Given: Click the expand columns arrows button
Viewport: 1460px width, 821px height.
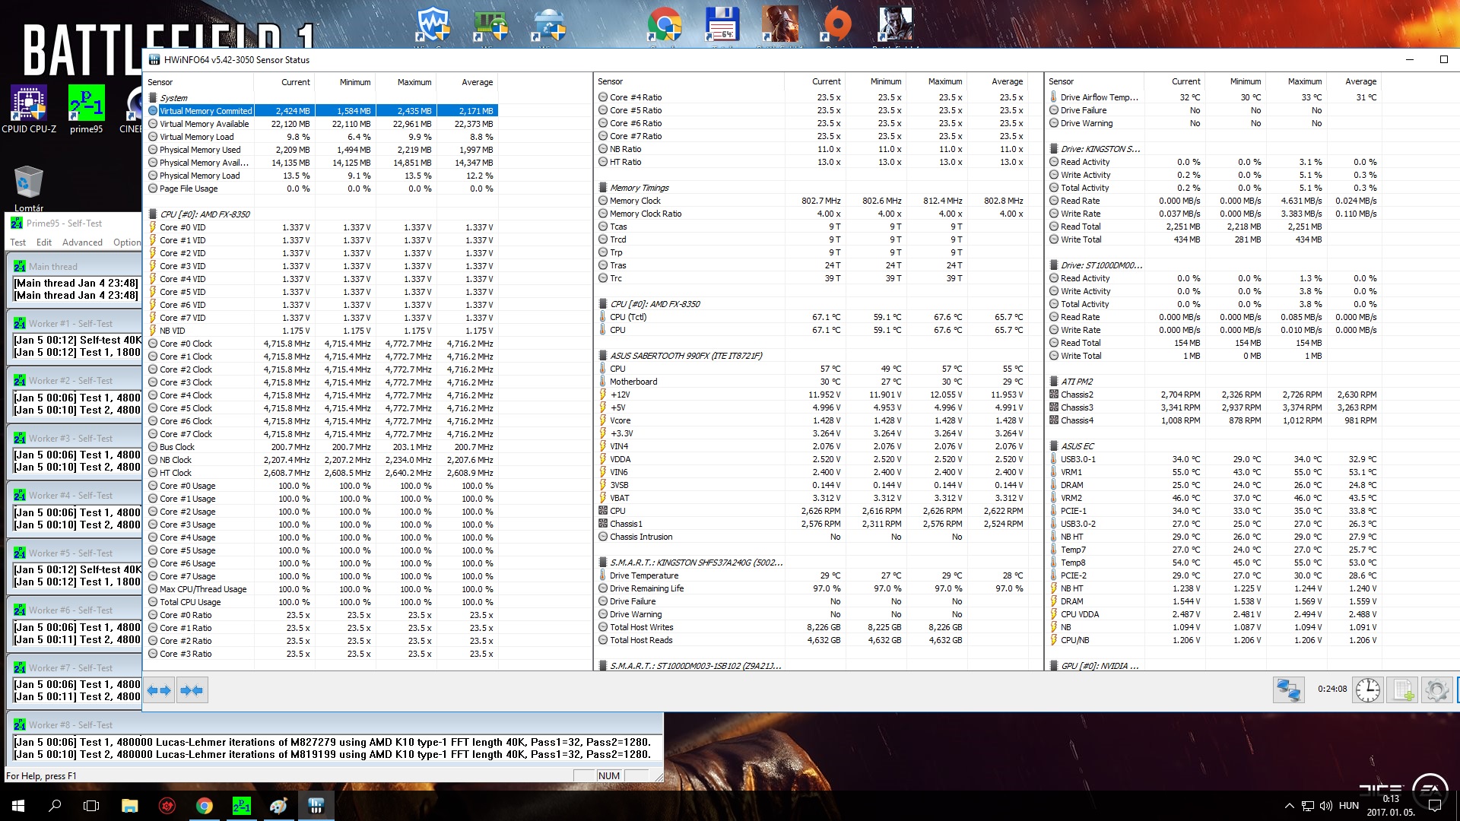Looking at the screenshot, I should pos(159,690).
